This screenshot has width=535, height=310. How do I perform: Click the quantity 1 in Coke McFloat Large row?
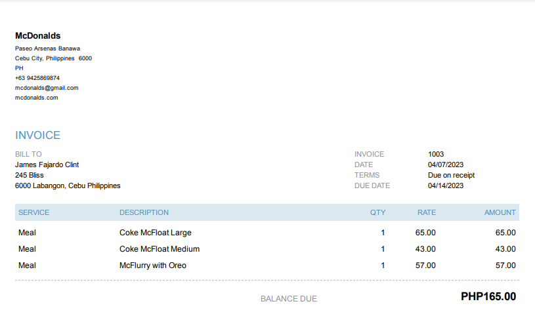click(x=383, y=233)
